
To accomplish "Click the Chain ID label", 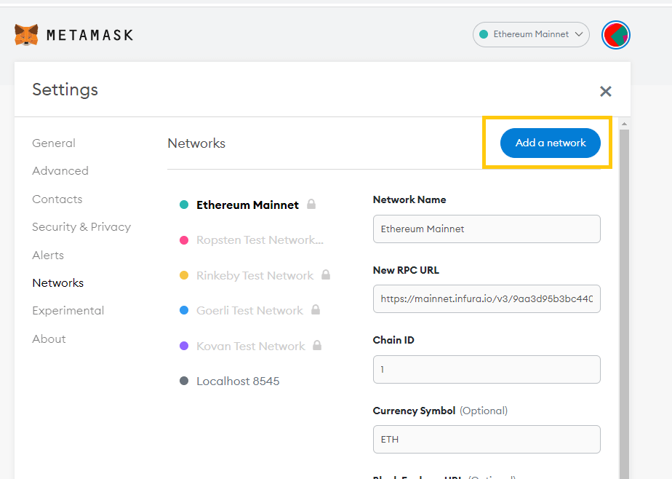I will tap(393, 340).
